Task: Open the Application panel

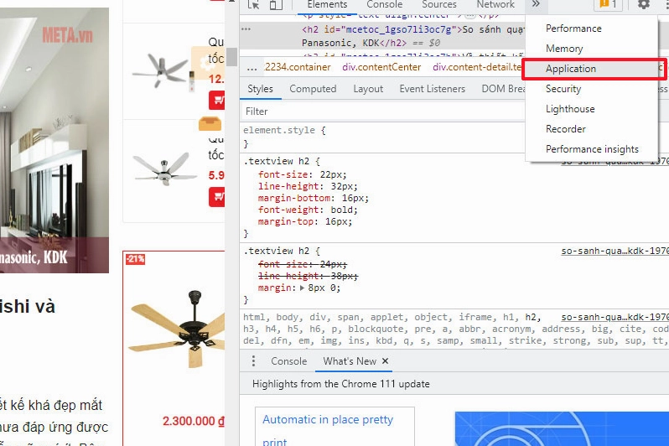Action: click(x=591, y=69)
